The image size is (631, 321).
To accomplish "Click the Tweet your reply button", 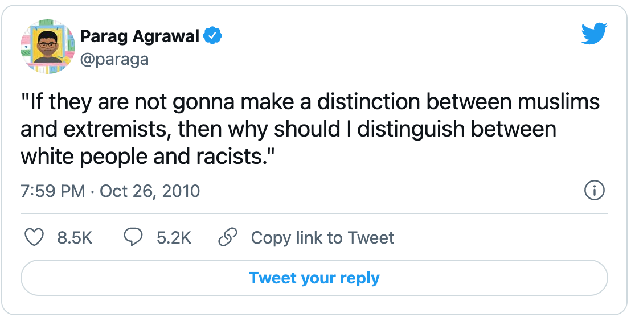I will pos(314,278).
